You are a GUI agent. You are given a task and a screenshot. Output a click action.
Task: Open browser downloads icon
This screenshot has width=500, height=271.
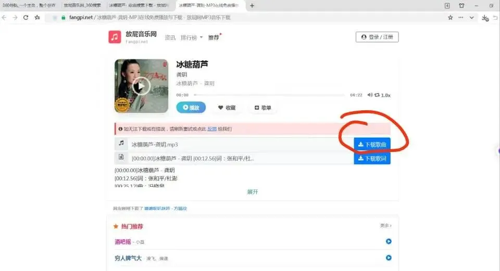(x=485, y=18)
